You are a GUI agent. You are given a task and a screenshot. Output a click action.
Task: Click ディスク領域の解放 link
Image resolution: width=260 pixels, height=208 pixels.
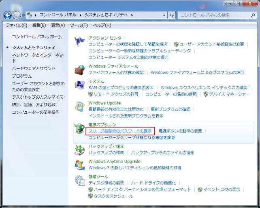tap(106, 183)
